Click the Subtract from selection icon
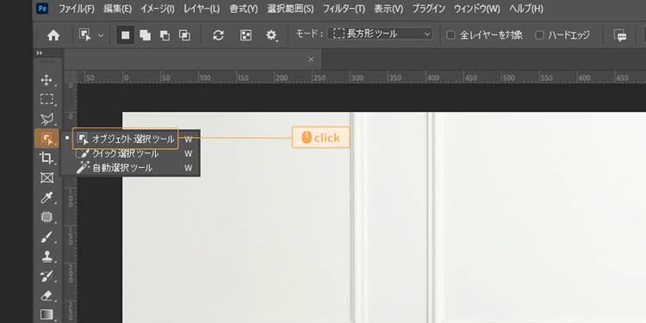The width and height of the screenshot is (646, 323). coord(165,35)
